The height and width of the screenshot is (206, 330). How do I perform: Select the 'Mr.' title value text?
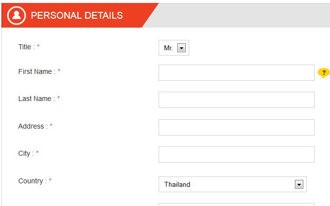[x=168, y=48]
